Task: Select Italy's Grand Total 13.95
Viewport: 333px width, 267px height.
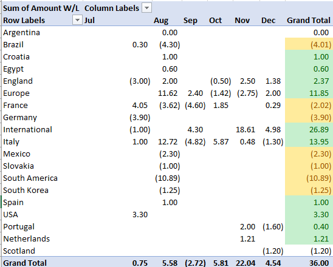Action: pos(319,141)
